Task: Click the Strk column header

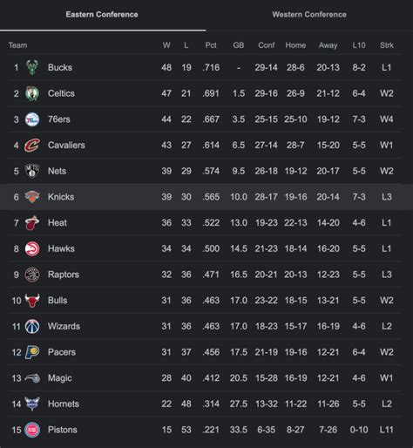Action: pos(387,45)
